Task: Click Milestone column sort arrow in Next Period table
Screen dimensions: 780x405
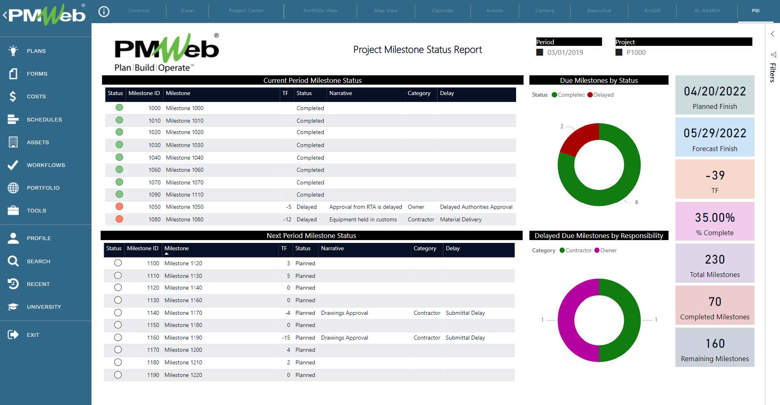Action: (x=166, y=254)
